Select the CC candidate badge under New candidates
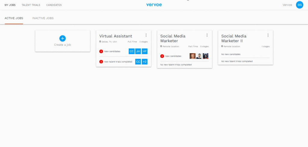The width and height of the screenshot is (308, 147). [132, 51]
